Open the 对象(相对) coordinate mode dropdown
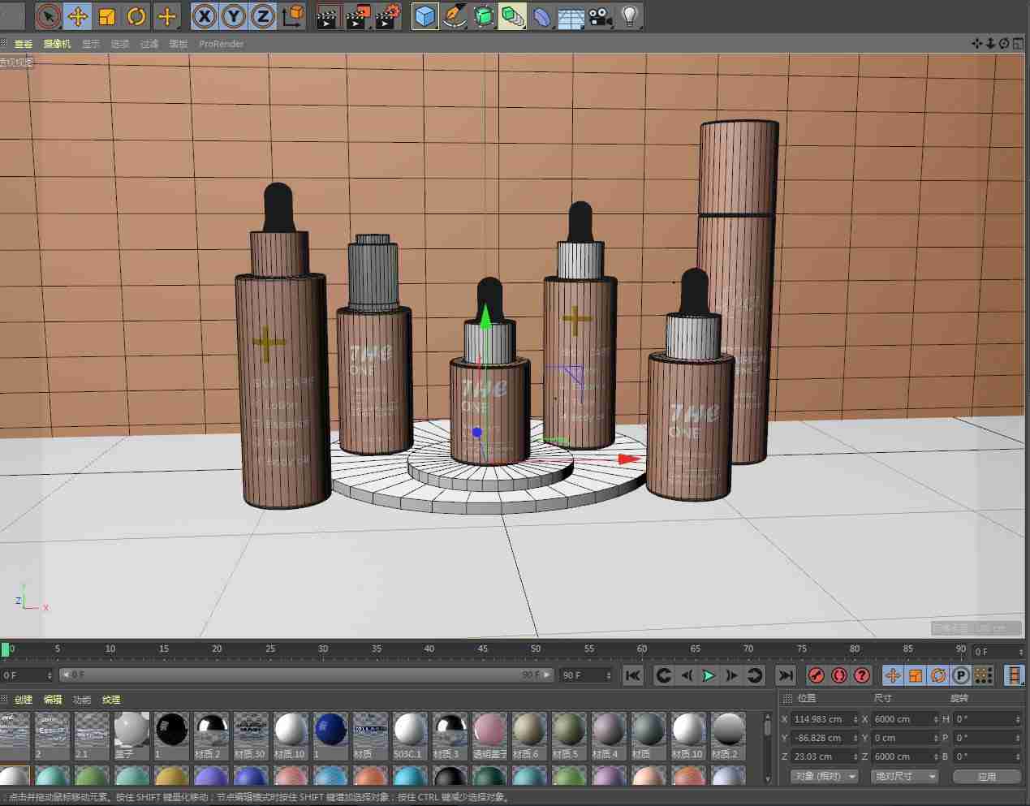Image resolution: width=1030 pixels, height=806 pixels. pos(823,776)
